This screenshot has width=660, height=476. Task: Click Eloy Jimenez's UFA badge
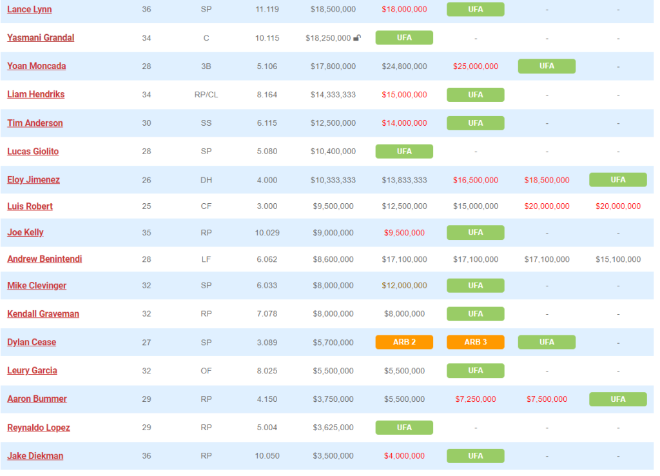pos(618,180)
